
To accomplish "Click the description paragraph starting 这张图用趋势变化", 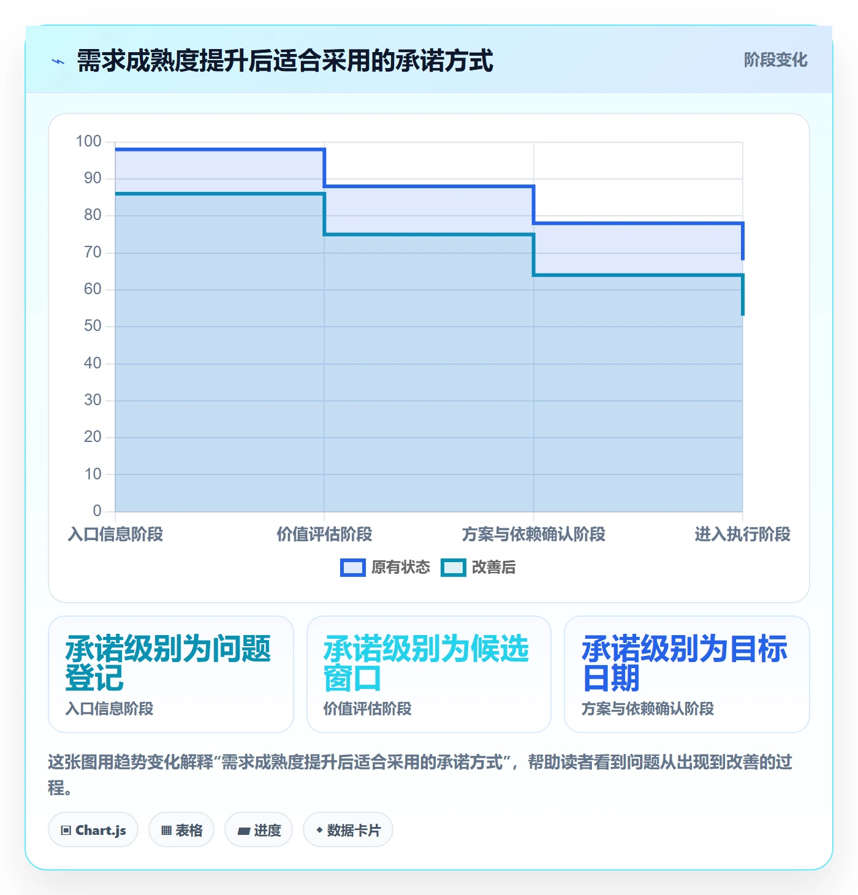I will [420, 775].
